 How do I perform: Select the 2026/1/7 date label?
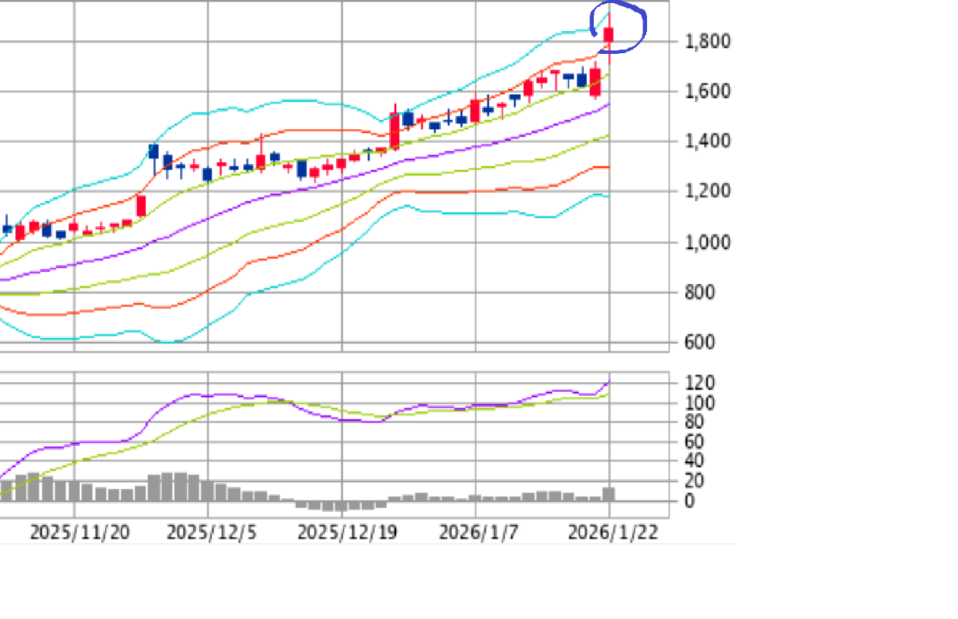pos(479,532)
